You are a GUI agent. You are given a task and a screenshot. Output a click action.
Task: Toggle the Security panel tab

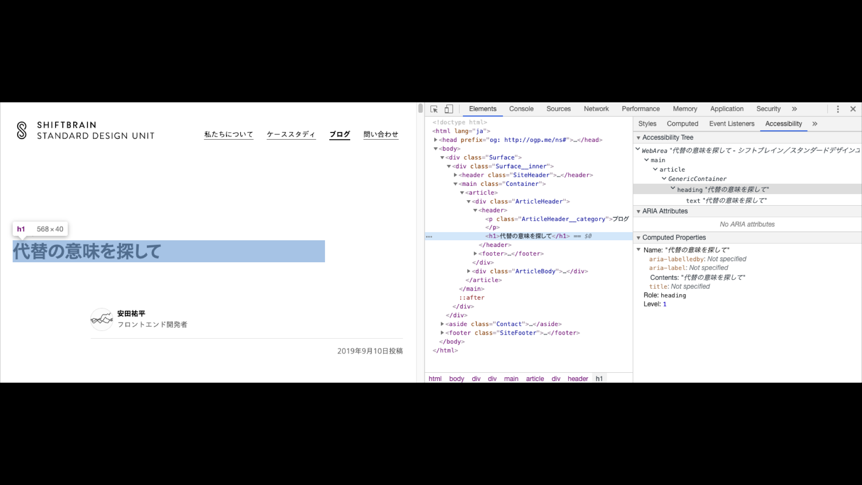768,108
